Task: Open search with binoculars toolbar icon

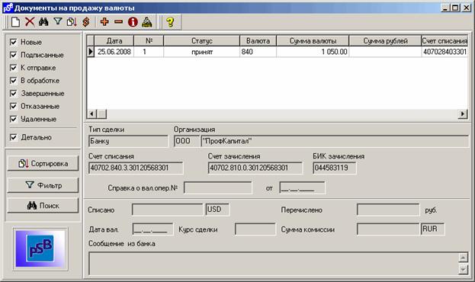Action: 43,22
